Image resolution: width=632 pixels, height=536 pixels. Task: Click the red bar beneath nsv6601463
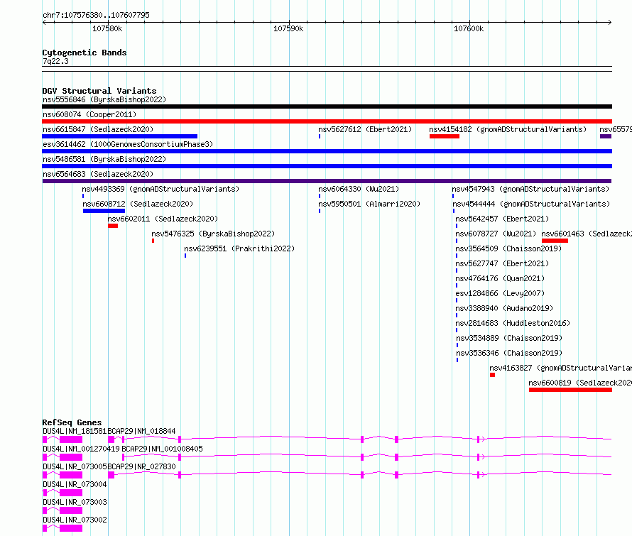point(555,241)
